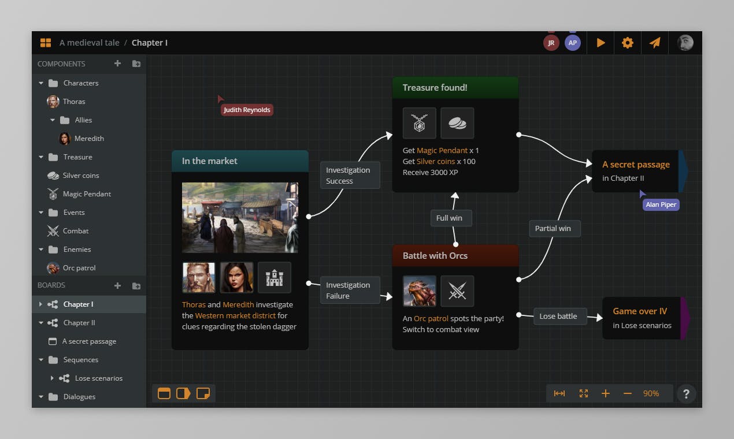Image resolution: width=734 pixels, height=439 pixels.
Task: Click fit-to-width icon in zoom bar
Action: pyautogui.click(x=559, y=393)
